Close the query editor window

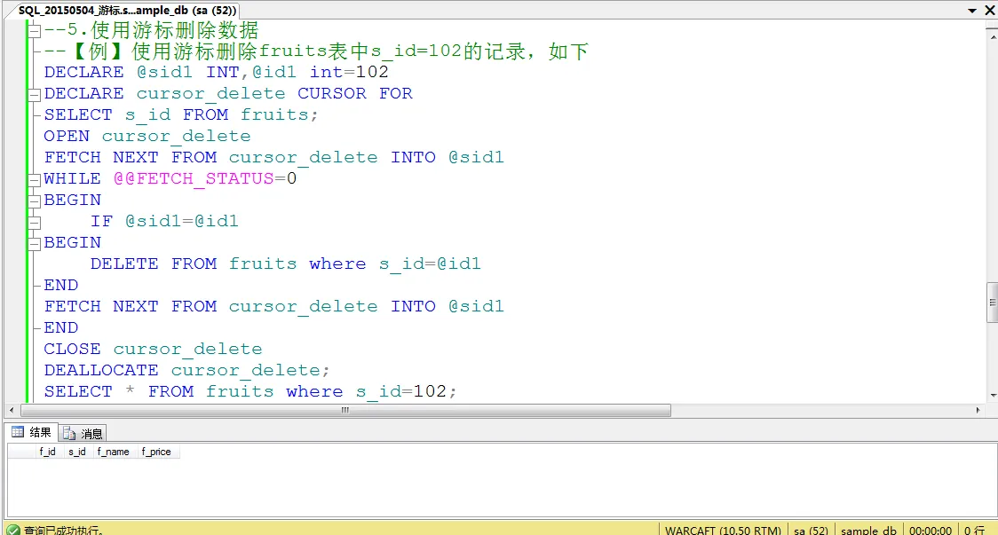[x=990, y=10]
